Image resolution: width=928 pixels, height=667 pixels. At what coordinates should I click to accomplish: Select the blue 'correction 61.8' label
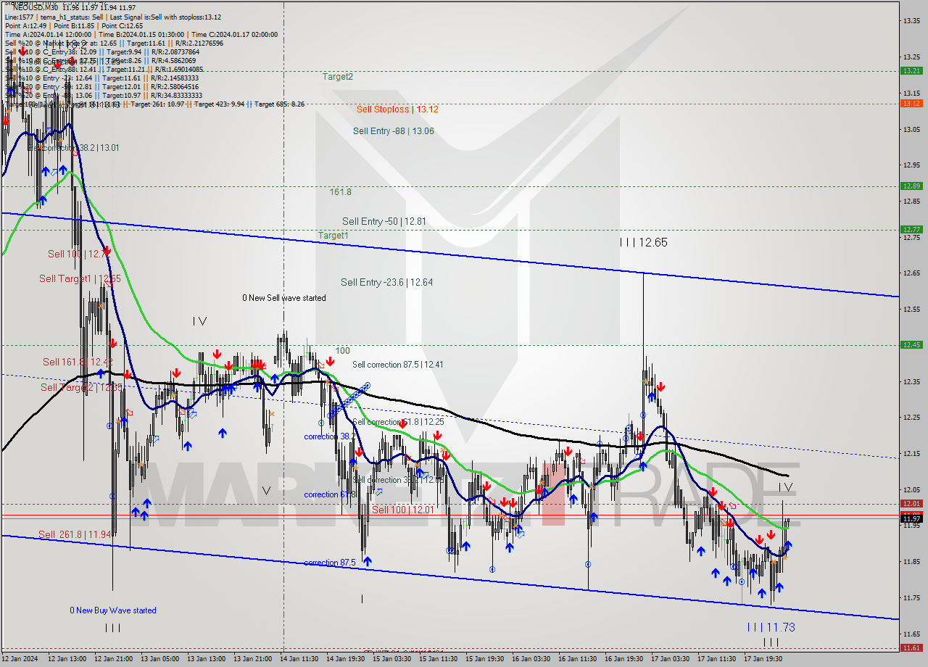[x=330, y=494]
